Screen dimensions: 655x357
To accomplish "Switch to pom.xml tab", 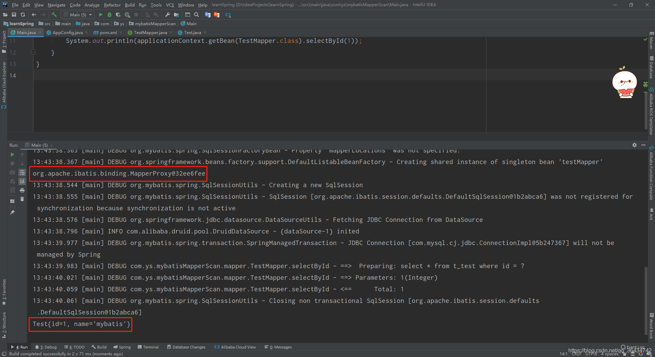I will click(108, 32).
